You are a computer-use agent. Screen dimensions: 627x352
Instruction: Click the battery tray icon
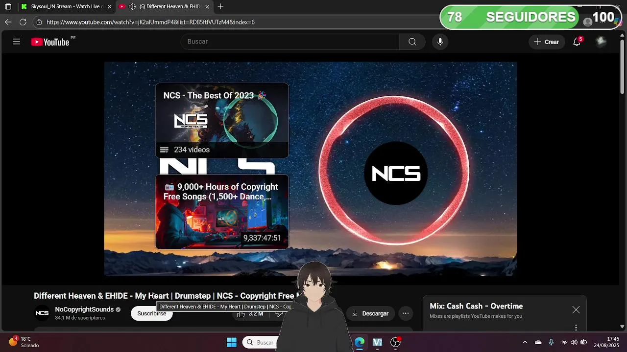click(x=584, y=342)
